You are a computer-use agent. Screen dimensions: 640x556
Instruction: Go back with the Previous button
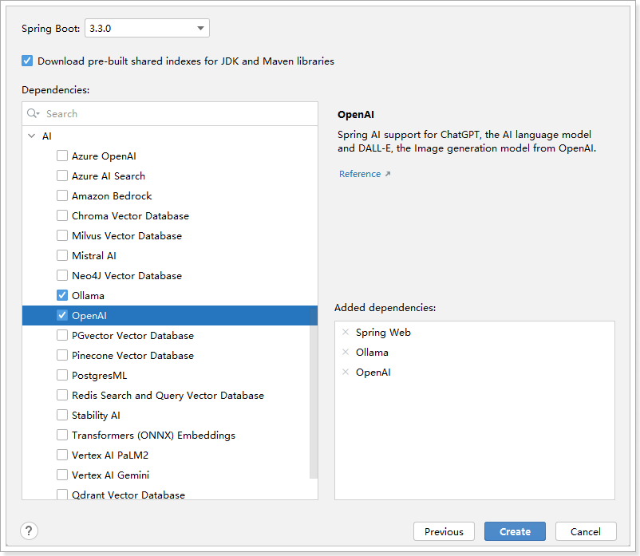click(444, 531)
